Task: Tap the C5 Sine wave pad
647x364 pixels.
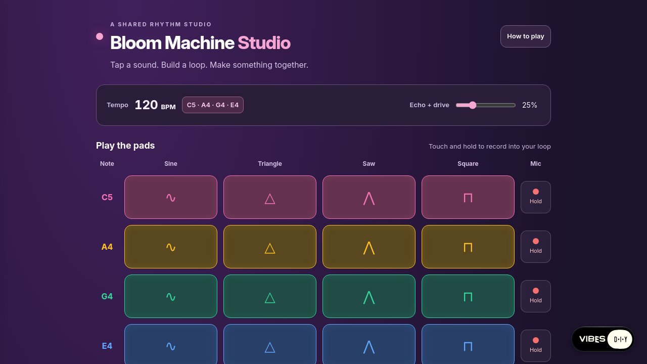Action: coord(171,197)
